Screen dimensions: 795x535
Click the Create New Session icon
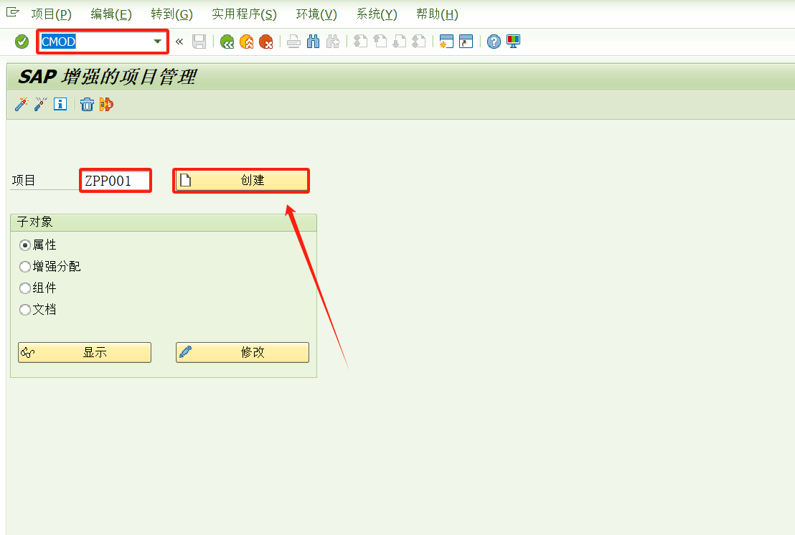point(446,42)
